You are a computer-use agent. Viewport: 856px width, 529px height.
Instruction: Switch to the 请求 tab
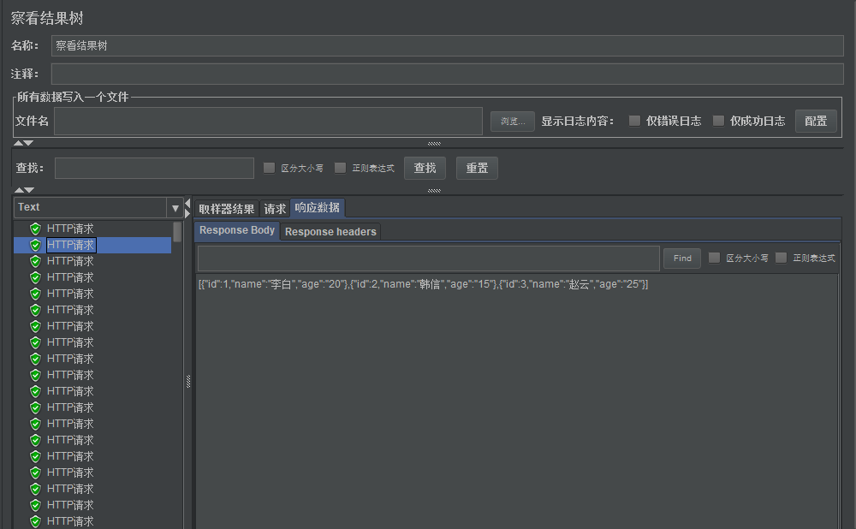(275, 209)
